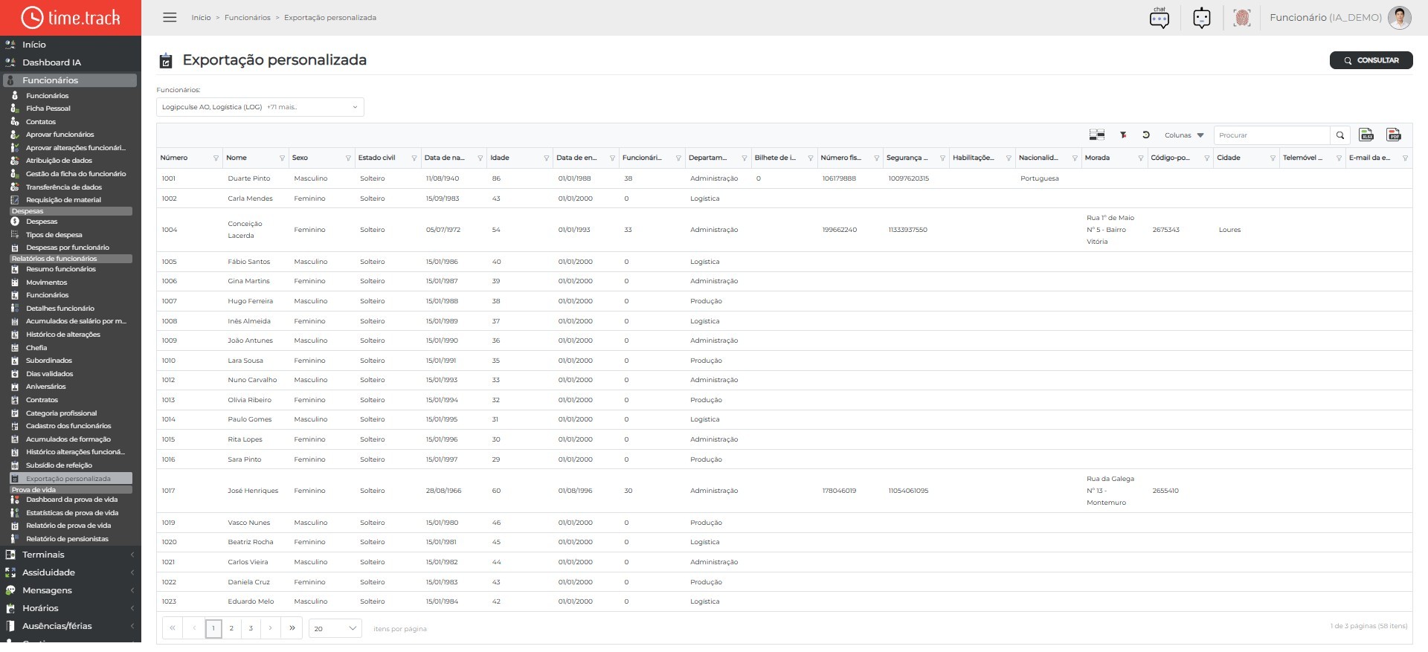Click the time.track logo
The height and width of the screenshot is (652, 1428).
pos(71,17)
